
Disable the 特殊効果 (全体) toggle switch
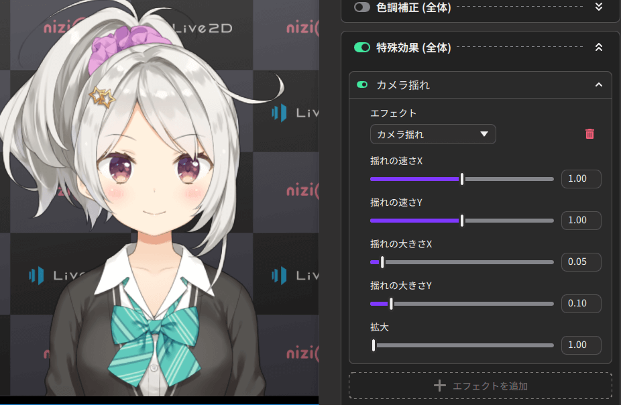click(362, 48)
